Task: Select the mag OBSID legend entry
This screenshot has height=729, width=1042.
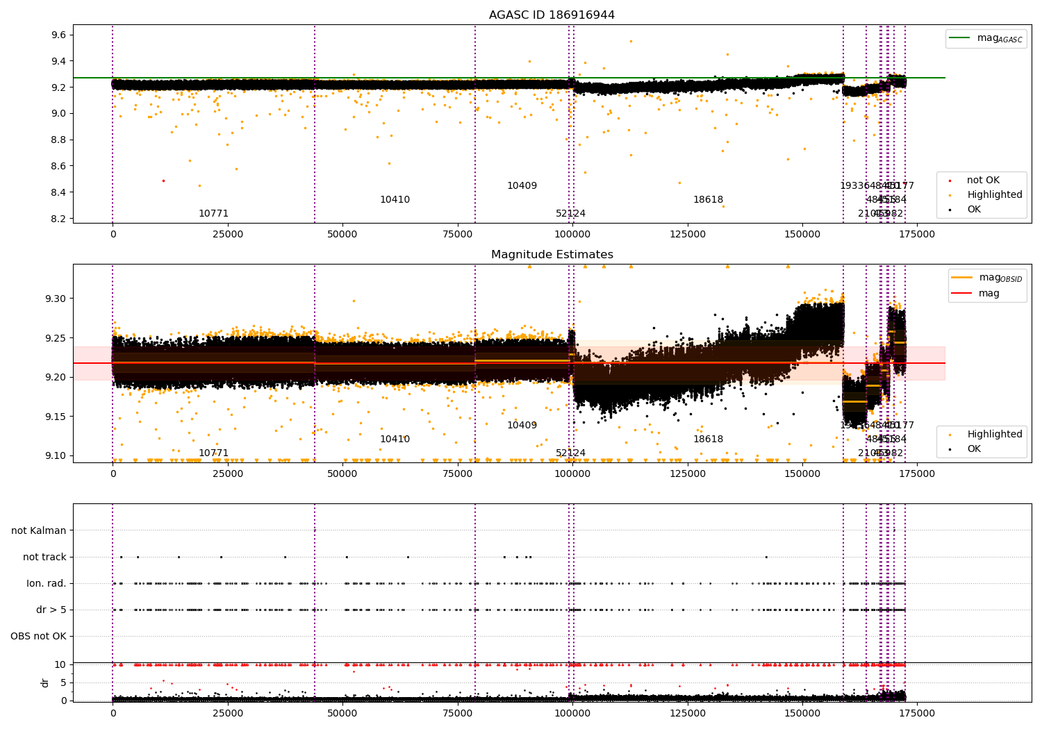Action: (x=1000, y=278)
